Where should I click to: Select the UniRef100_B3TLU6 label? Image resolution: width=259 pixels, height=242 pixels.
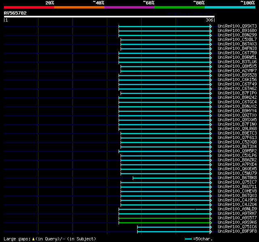coord(237,62)
